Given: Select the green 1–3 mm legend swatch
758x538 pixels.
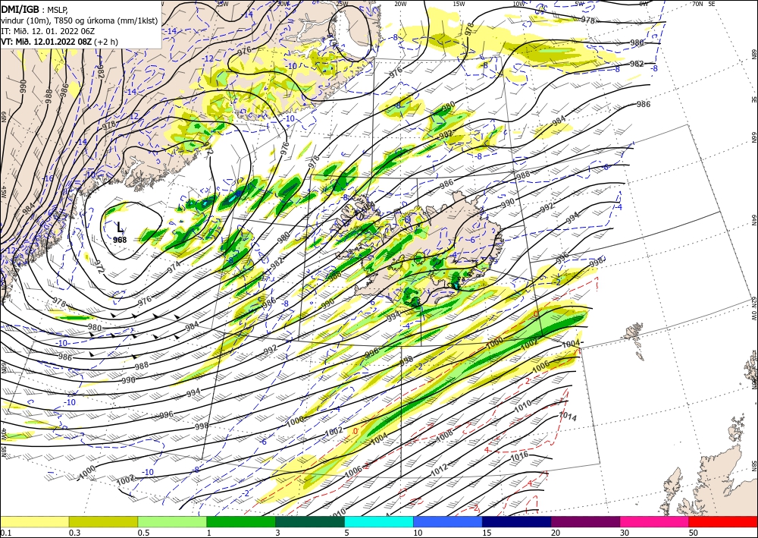Looking at the screenshot, I should click(x=241, y=521).
